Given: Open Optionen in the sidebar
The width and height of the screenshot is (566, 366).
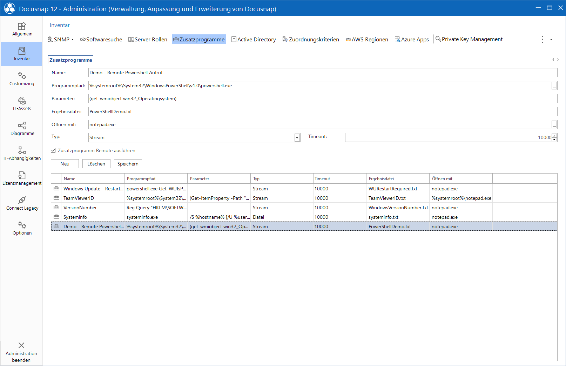Looking at the screenshot, I should click(x=22, y=228).
